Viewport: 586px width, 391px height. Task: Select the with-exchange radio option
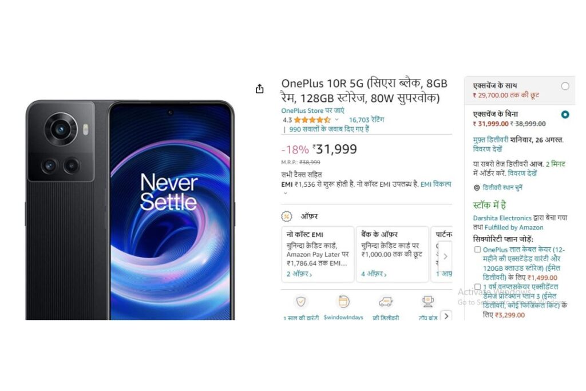pos(565,86)
